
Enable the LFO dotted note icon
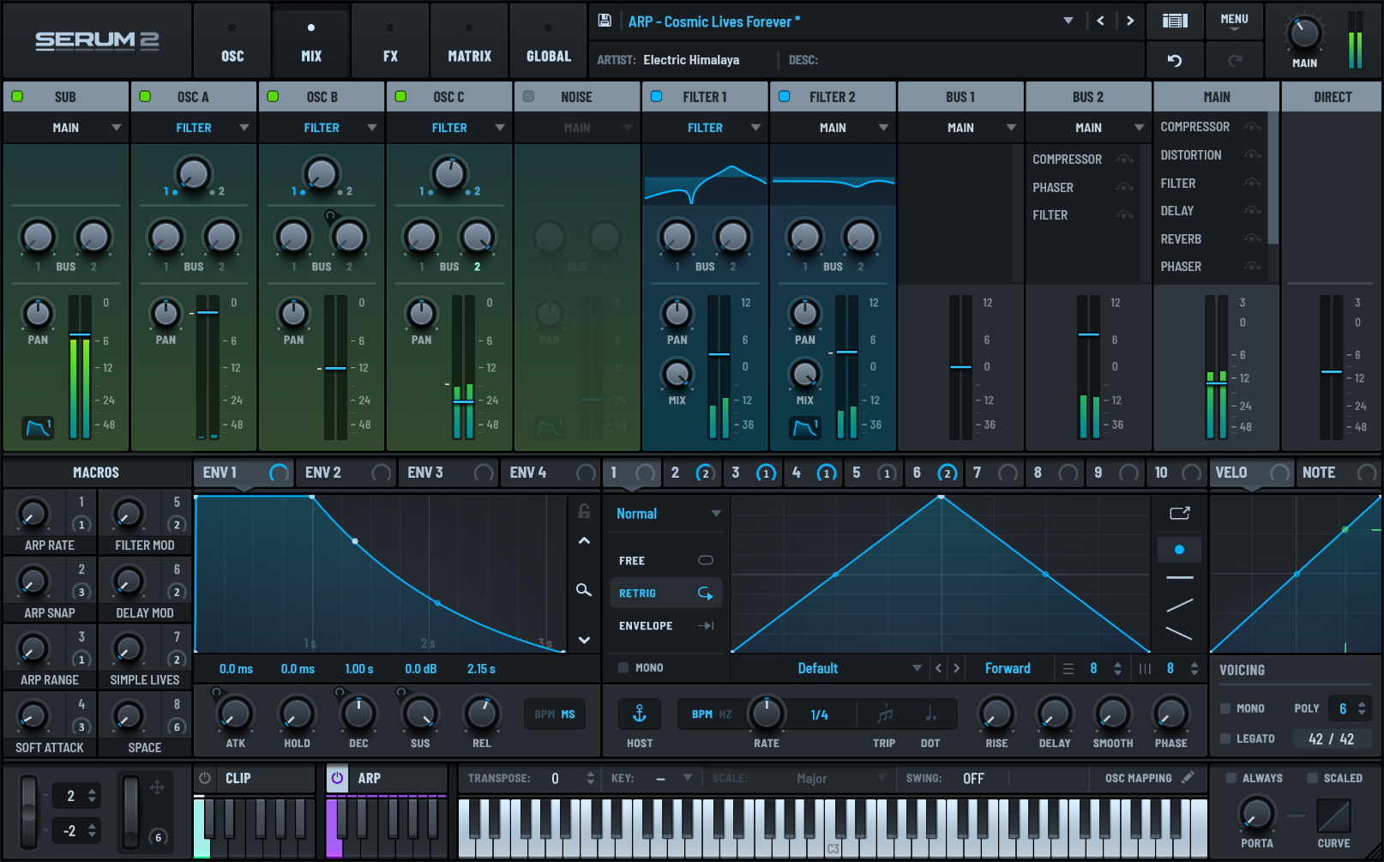click(930, 714)
